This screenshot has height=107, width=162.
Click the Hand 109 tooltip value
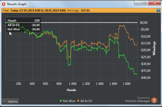37,21
